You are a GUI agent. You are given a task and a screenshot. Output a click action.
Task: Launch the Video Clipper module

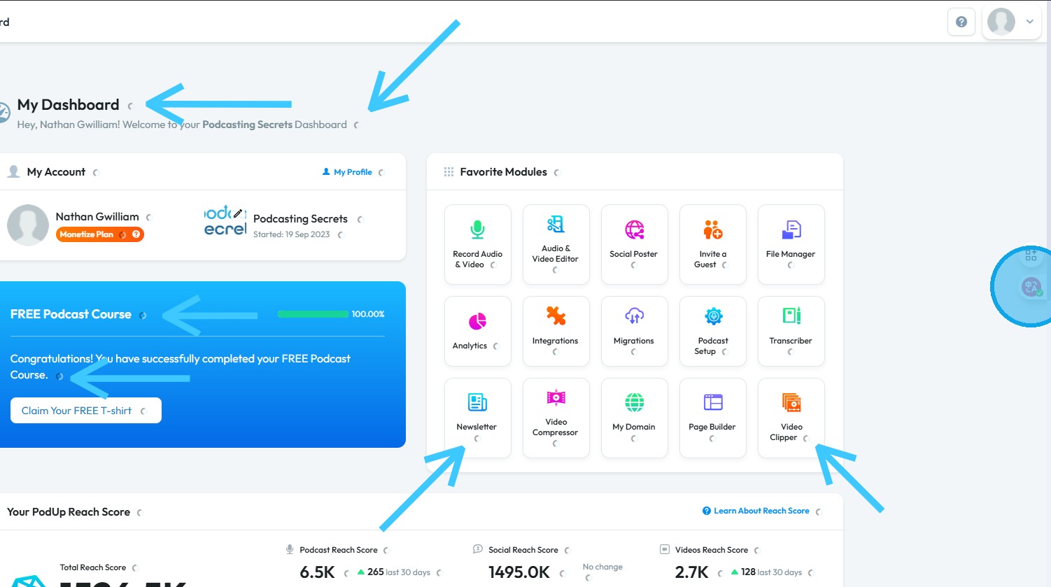(x=791, y=418)
